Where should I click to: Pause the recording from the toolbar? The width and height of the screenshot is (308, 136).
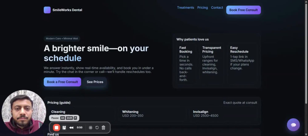coord(64,128)
